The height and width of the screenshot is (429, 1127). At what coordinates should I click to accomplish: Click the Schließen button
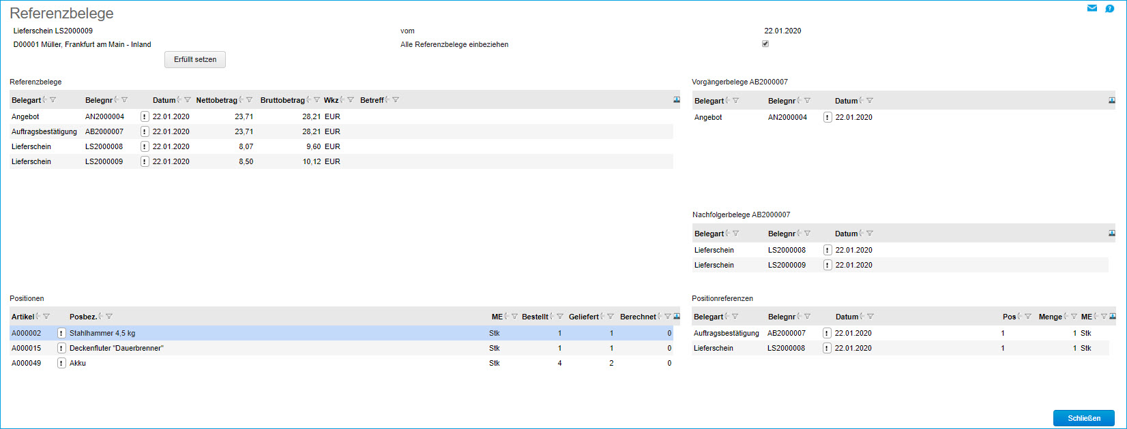(1083, 418)
